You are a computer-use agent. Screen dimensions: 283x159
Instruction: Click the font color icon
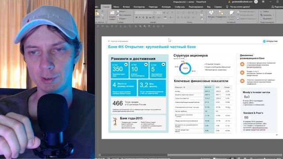(x=171, y=18)
